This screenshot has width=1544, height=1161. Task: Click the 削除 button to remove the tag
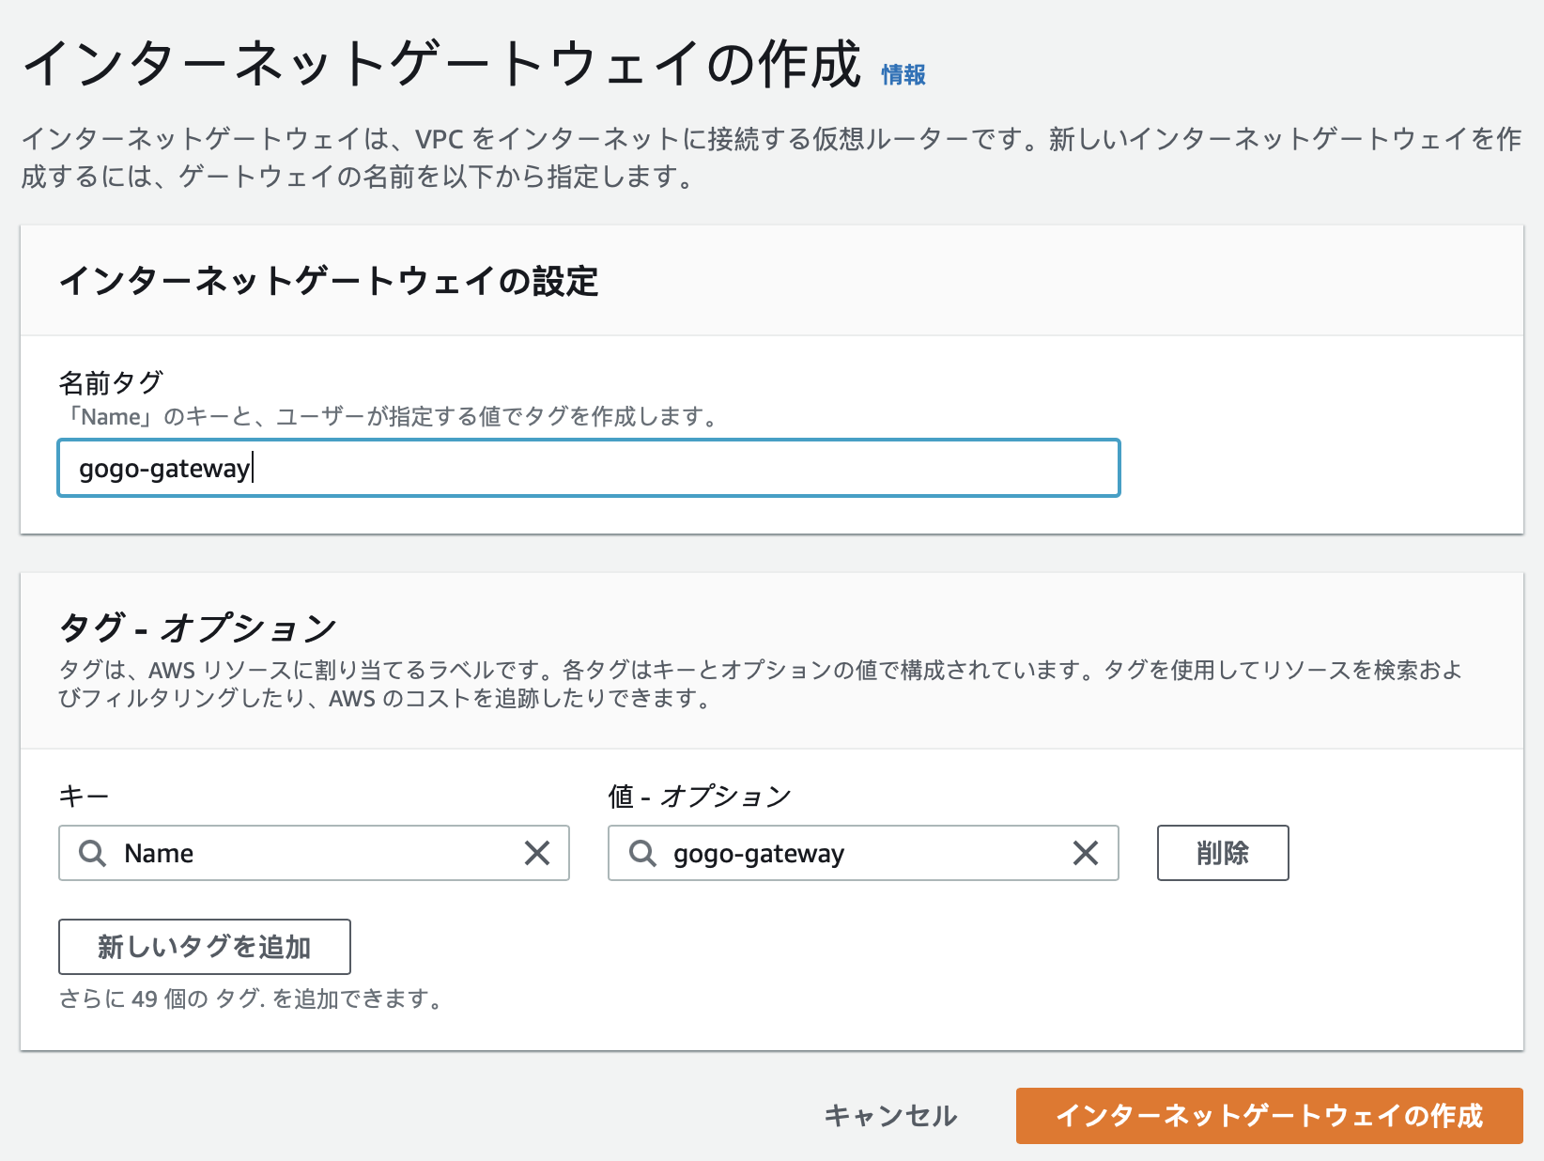[1222, 853]
